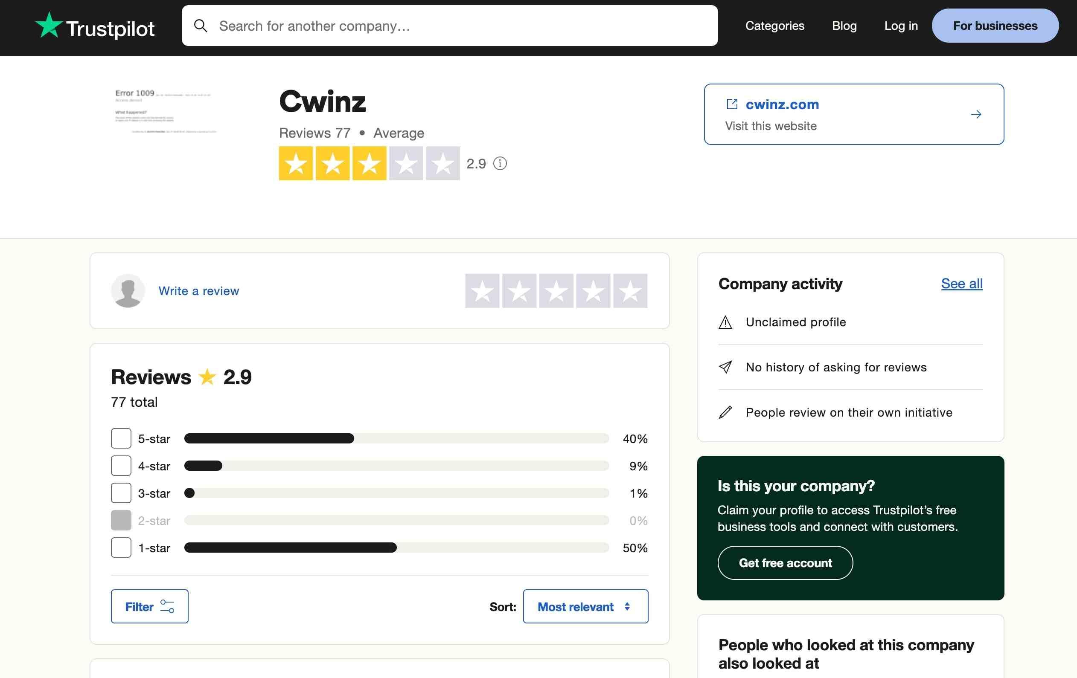Viewport: 1077px width, 678px height.
Task: Click the paper plane icon beside review history
Action: (x=725, y=368)
